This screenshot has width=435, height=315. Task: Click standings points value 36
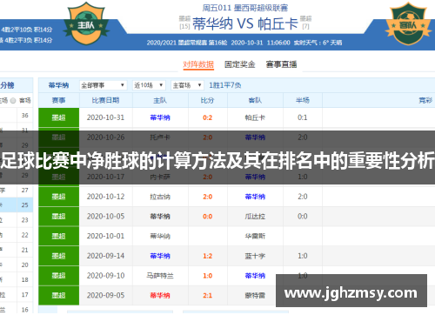click(24, 116)
